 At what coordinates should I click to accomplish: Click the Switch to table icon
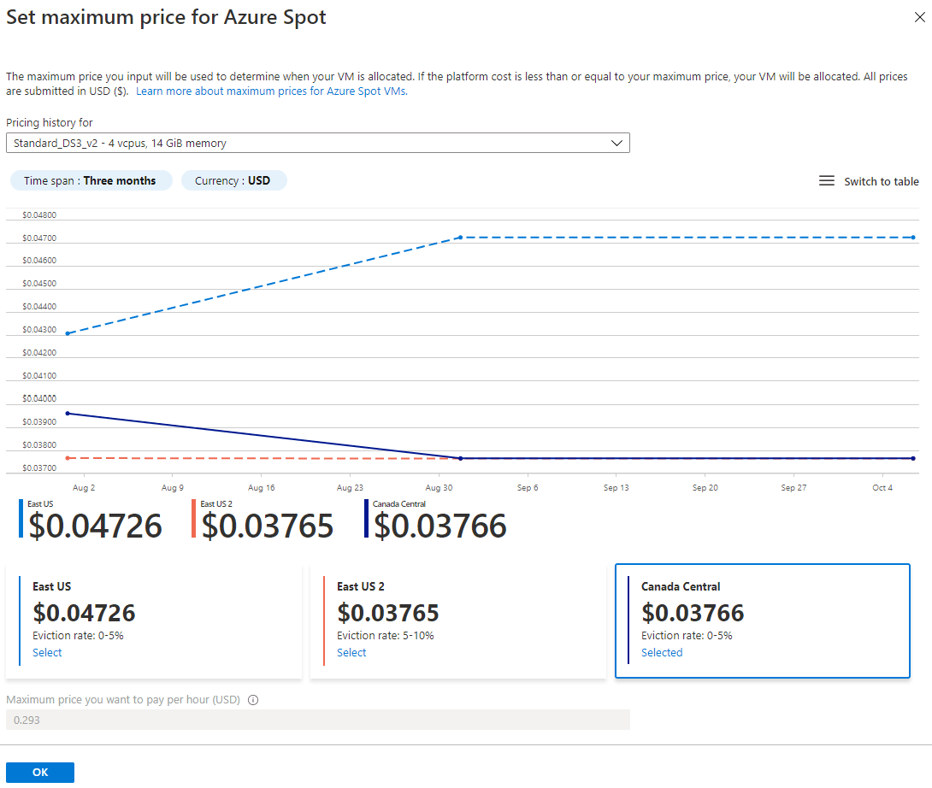pyautogui.click(x=827, y=180)
